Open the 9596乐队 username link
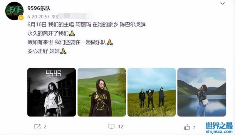 [x=39, y=8]
